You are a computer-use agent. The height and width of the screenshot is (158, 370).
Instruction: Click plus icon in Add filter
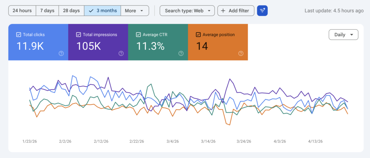(224, 11)
